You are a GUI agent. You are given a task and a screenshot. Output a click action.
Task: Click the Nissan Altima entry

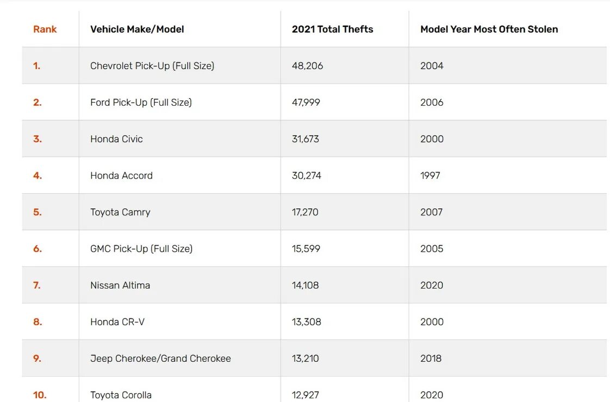(x=120, y=285)
